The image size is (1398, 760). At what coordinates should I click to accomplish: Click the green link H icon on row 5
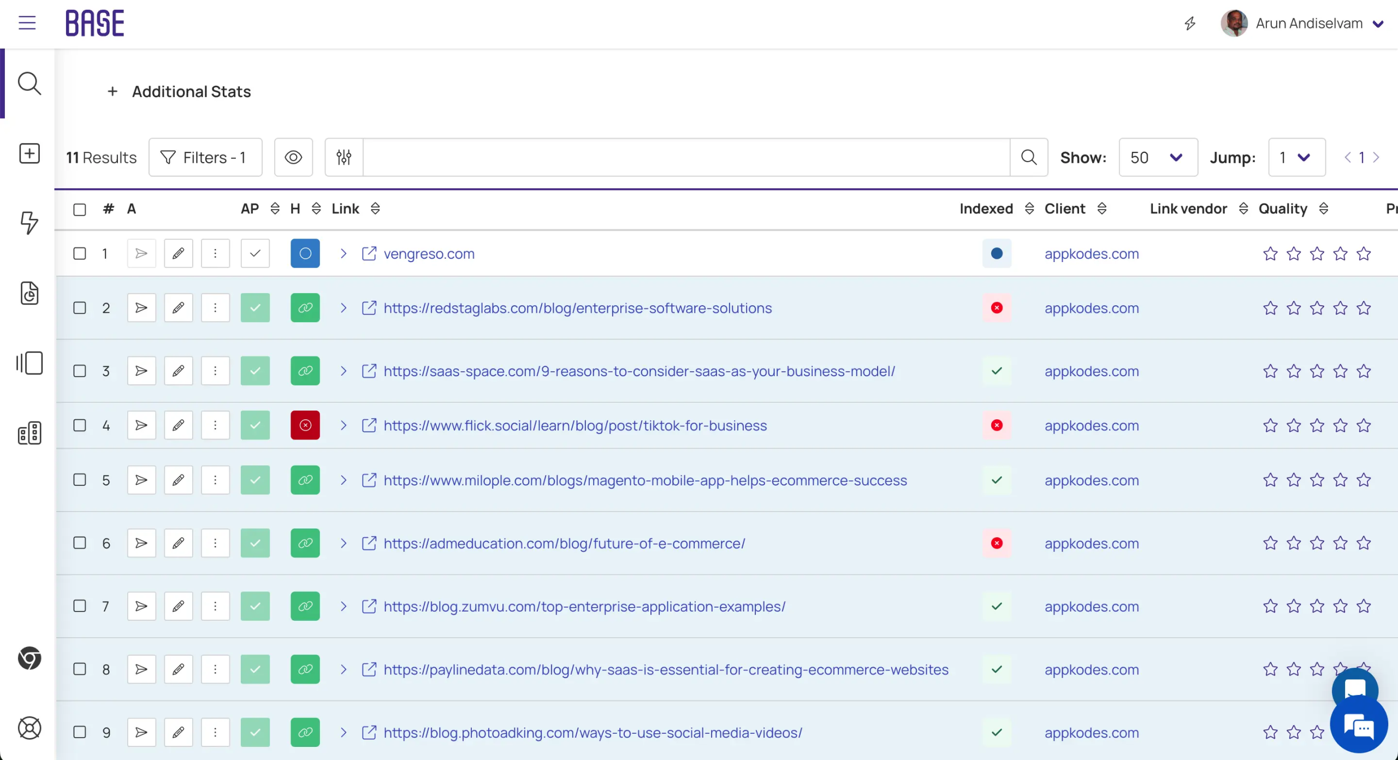point(305,480)
